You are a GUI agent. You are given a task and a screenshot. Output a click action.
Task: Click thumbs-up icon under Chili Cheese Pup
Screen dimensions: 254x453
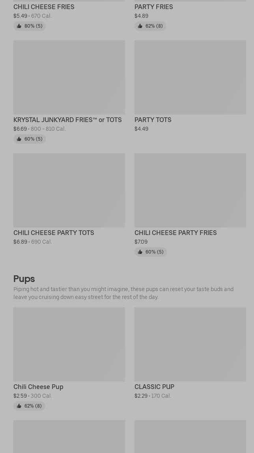tap(19, 406)
